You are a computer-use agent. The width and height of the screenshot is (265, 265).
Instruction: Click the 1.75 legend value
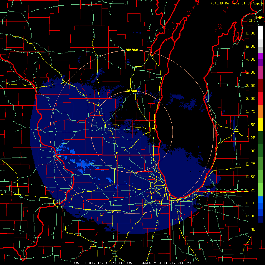251,112
